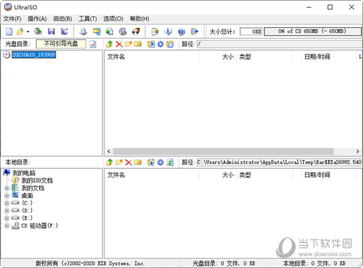Click the Exit door icon
This screenshot has height=268, width=363.
194,31
